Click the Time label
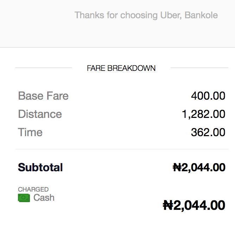Viewport: 235px width, 226px height. (30, 133)
